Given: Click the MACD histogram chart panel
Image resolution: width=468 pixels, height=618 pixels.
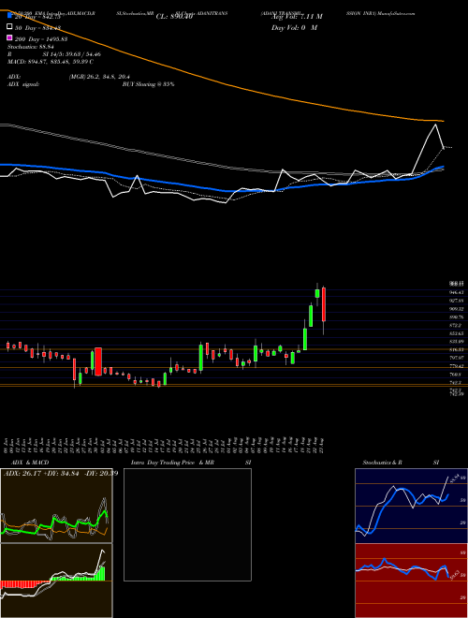Looking at the screenshot, I should 56,581.
